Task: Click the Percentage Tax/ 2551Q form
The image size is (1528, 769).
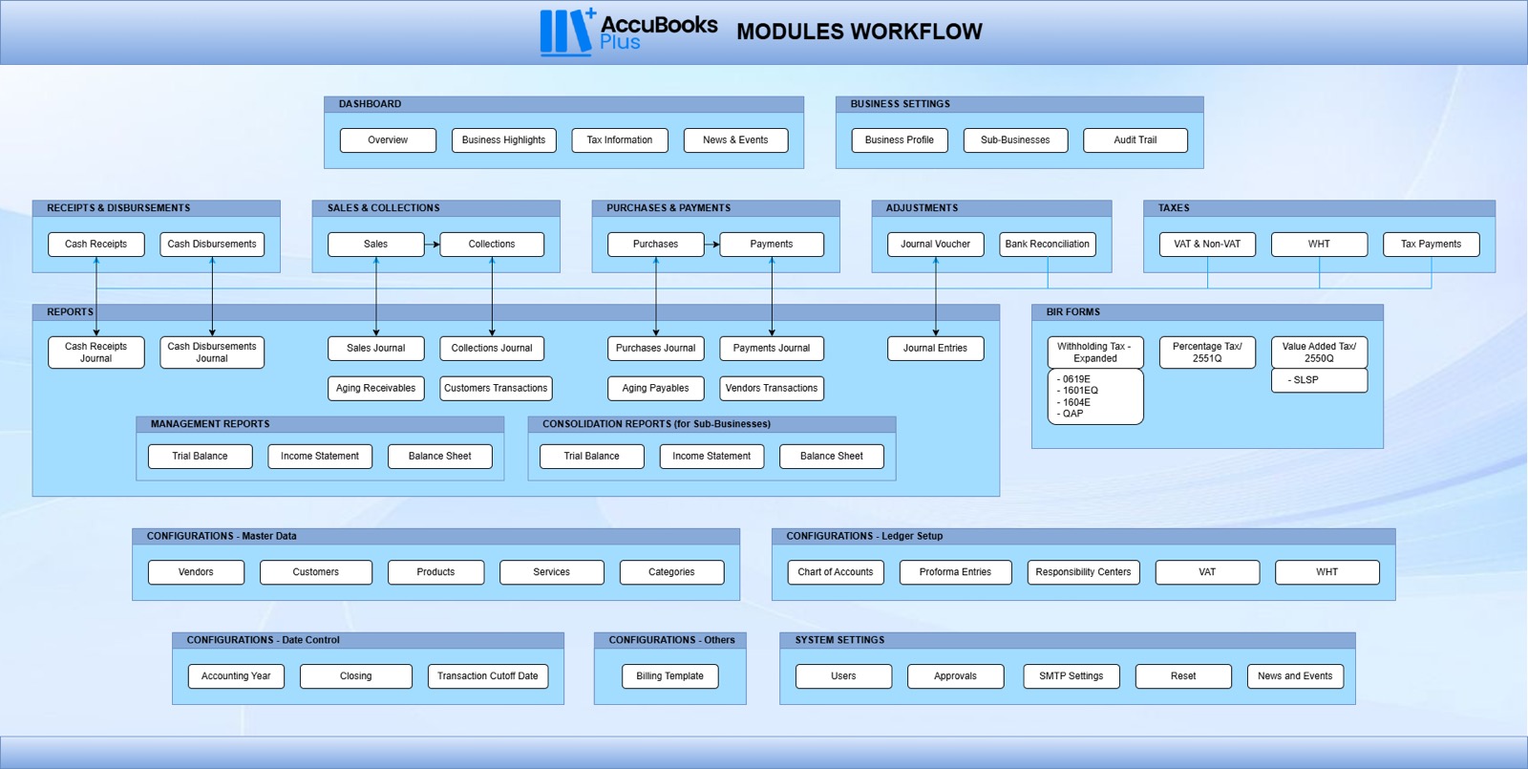Action: 1207,352
